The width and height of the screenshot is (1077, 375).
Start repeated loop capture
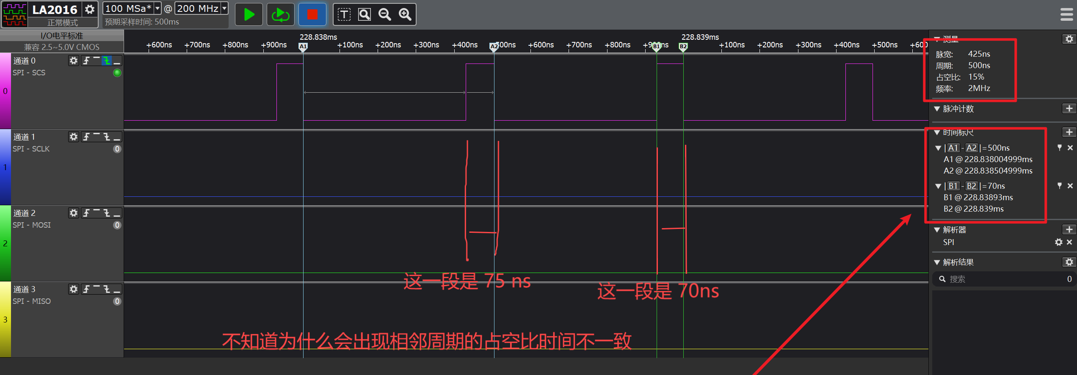coord(280,14)
